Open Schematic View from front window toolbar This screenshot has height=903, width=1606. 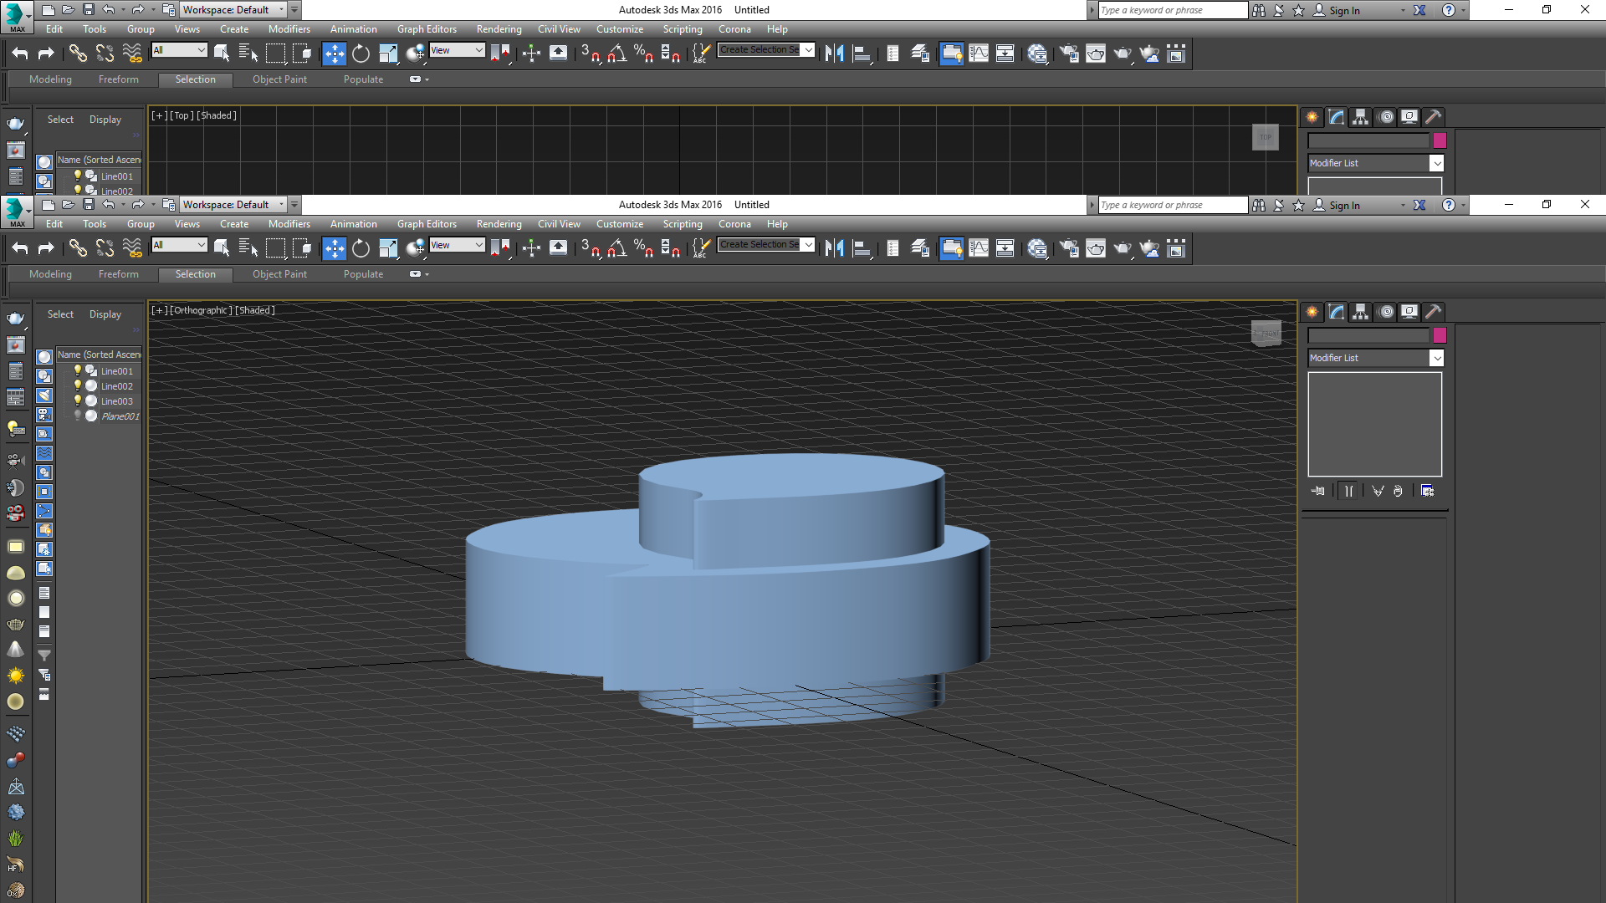coord(1005,248)
